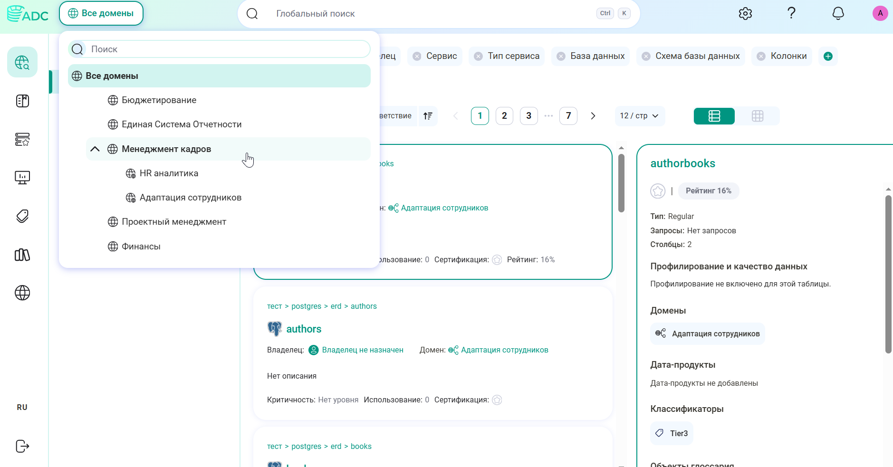Toggle favorite star on authorbooks panel
Image resolution: width=893 pixels, height=467 pixels.
[x=658, y=191]
